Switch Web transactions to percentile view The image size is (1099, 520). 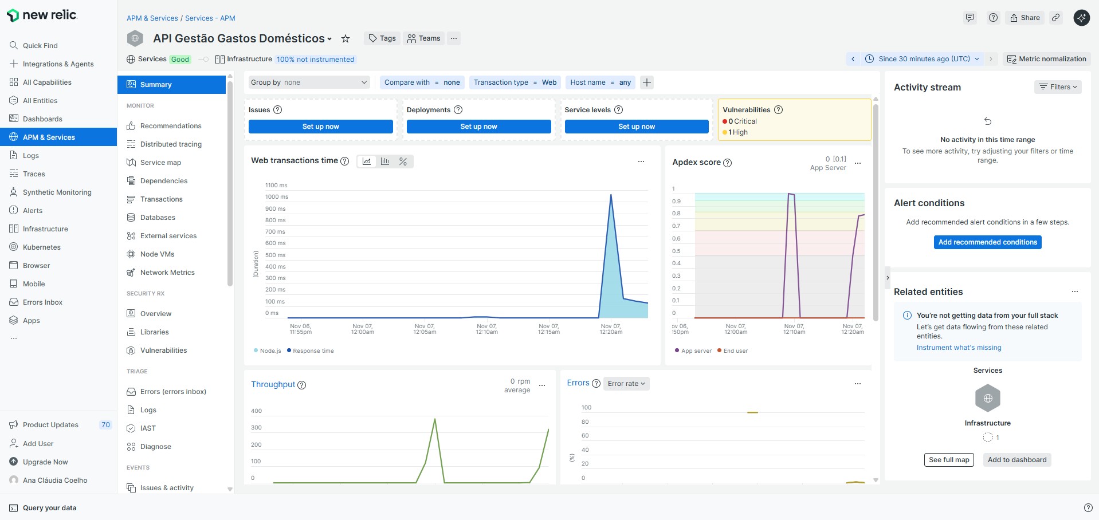(x=403, y=161)
